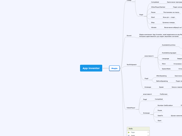Image resolution: width=182 pixels, height=136 pixels.
Task: Select Команди node under VideoPlayer
Action: [146, 113]
